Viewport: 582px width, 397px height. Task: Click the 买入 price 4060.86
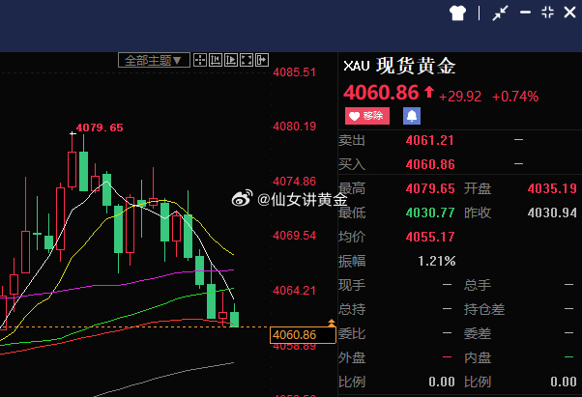430,164
